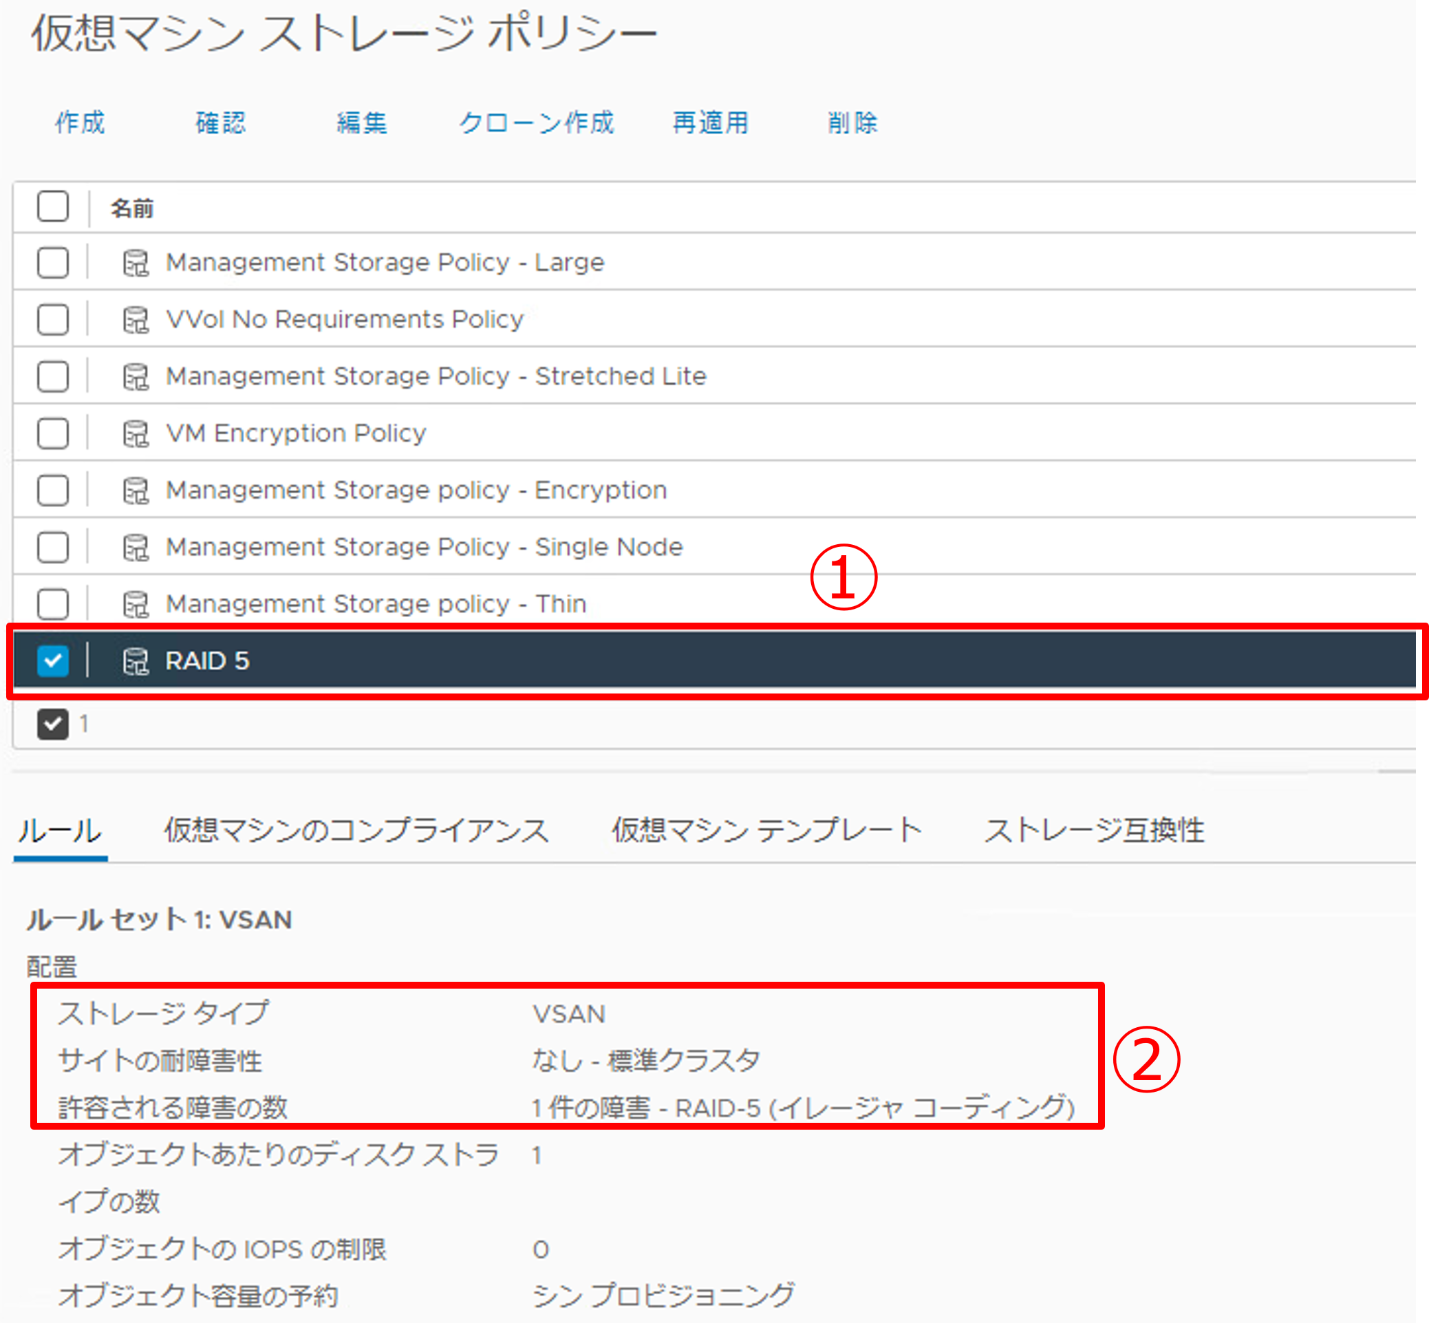The height and width of the screenshot is (1323, 1429).
Task: Click the Management Storage policy - Encryption icon
Action: (x=136, y=491)
